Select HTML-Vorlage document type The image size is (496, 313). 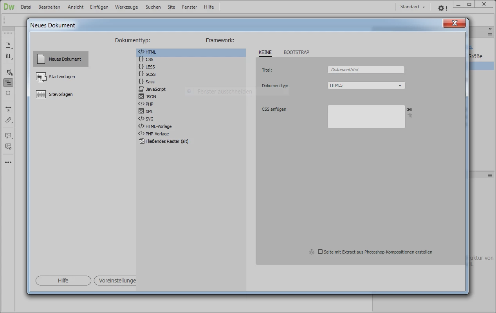(x=191, y=126)
